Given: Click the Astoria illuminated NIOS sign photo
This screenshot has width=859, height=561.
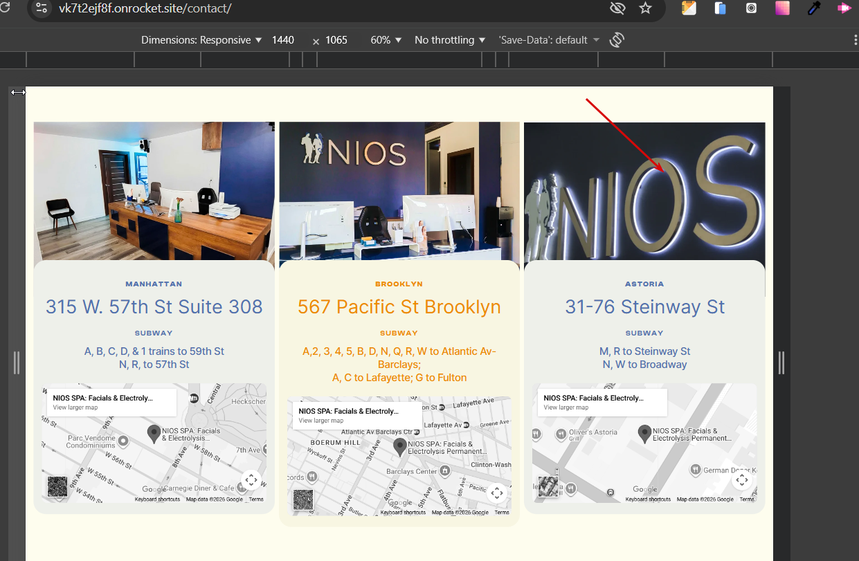Looking at the screenshot, I should pos(644,192).
